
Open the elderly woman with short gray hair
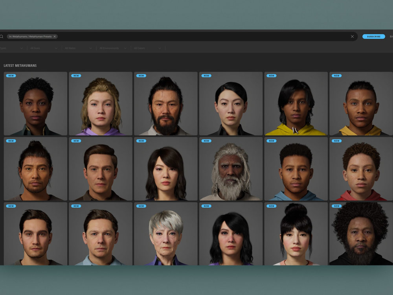[166, 234]
